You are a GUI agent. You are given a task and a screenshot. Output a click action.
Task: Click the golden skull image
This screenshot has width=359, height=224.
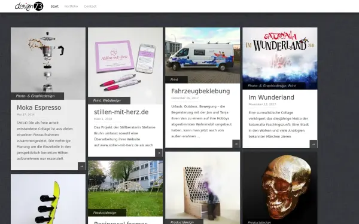[x=280, y=188]
